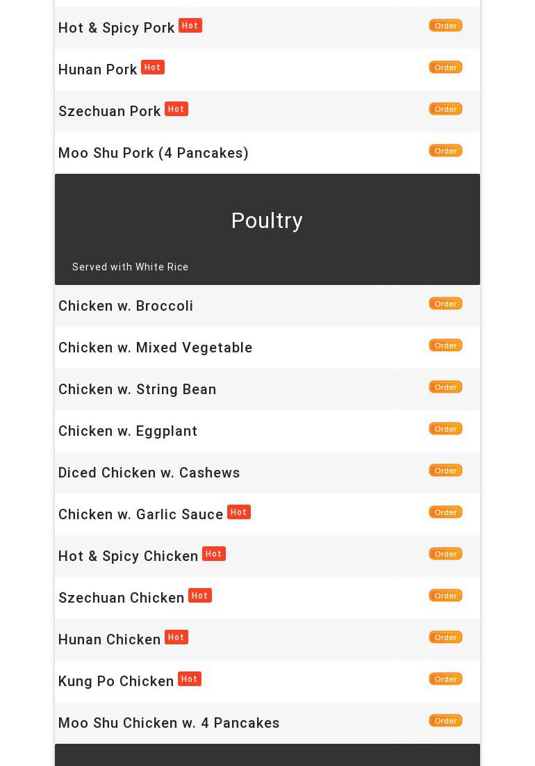Order the Chicken w. Eggplant
Screen dimensions: 535x766
445,429
